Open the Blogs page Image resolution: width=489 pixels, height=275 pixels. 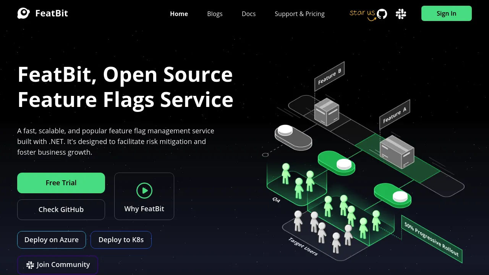point(215,14)
